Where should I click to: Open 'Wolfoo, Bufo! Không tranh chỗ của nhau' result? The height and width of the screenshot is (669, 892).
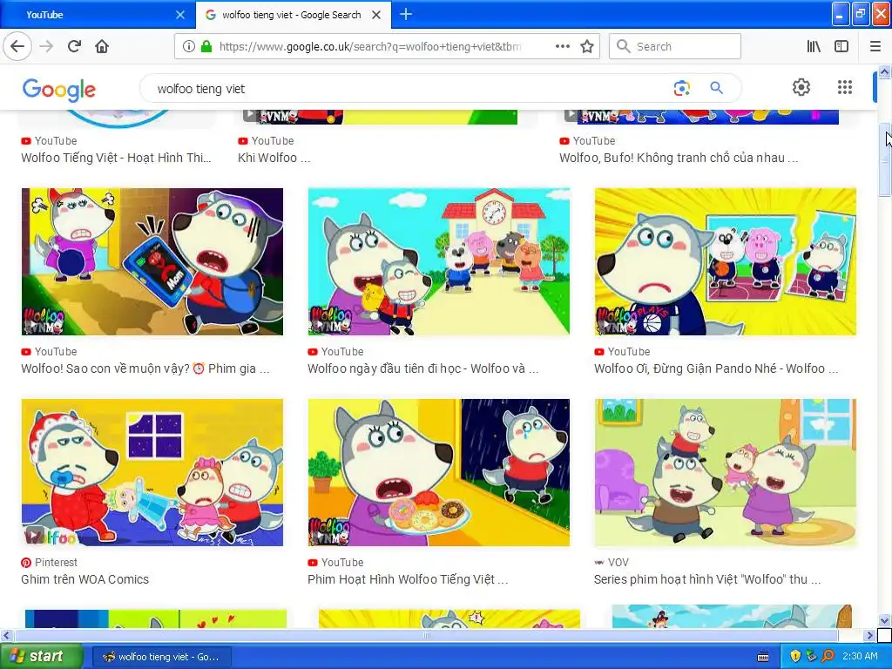[679, 158]
